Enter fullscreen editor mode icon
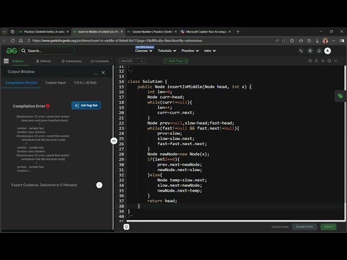The image size is (347, 260). (x=336, y=61)
